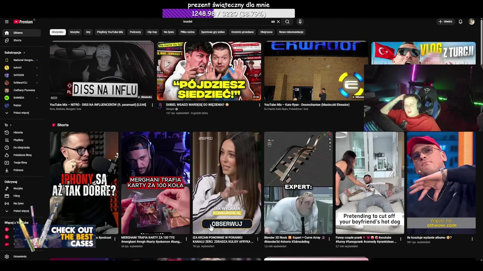
Task: Expand Pokaż więcej under Odkrywaj
Action: click(x=22, y=211)
